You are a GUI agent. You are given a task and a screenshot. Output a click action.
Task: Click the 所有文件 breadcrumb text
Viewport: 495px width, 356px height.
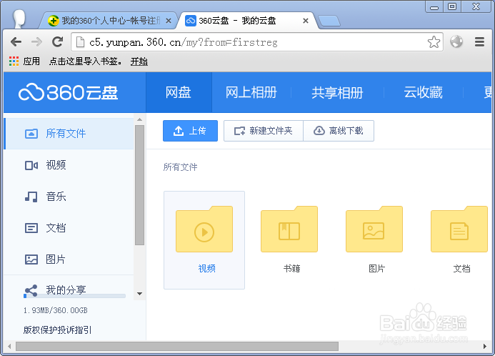180,167
